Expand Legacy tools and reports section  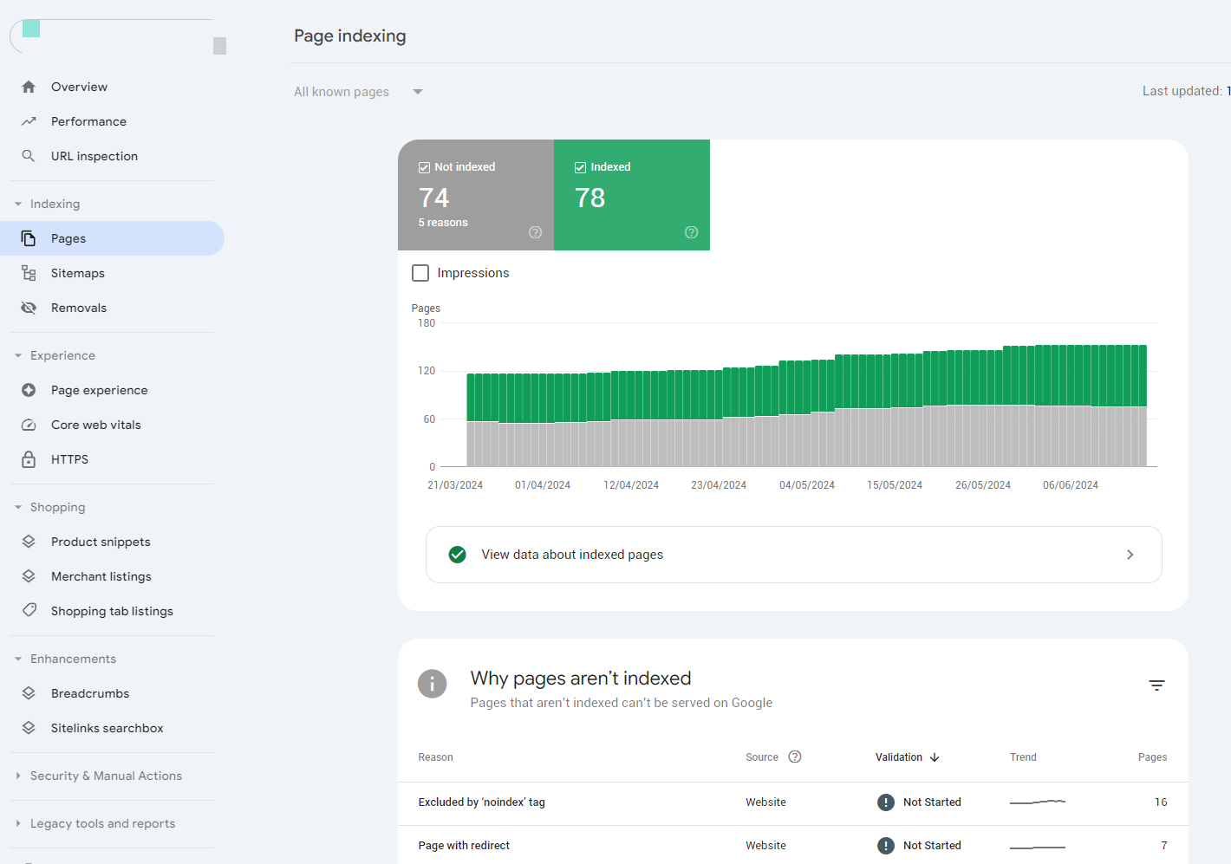[x=102, y=823]
